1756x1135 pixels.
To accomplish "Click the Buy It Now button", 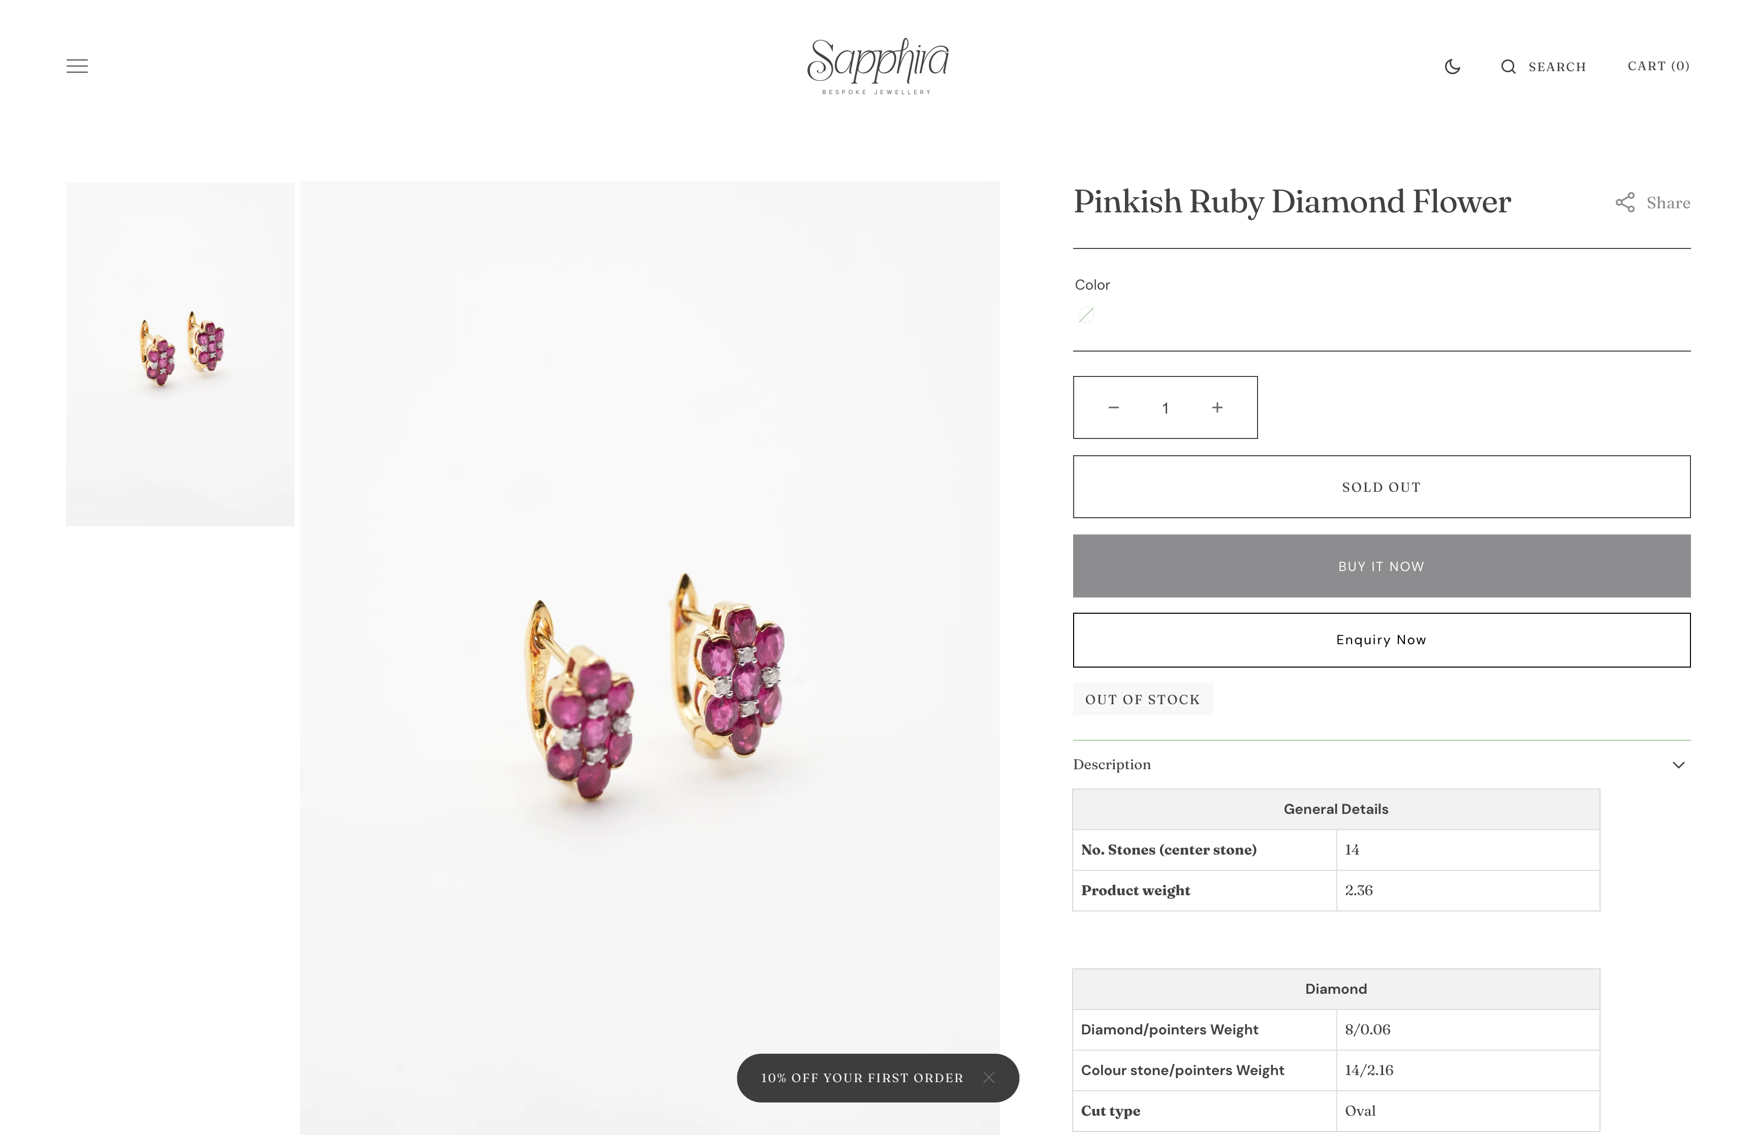I will click(1381, 565).
